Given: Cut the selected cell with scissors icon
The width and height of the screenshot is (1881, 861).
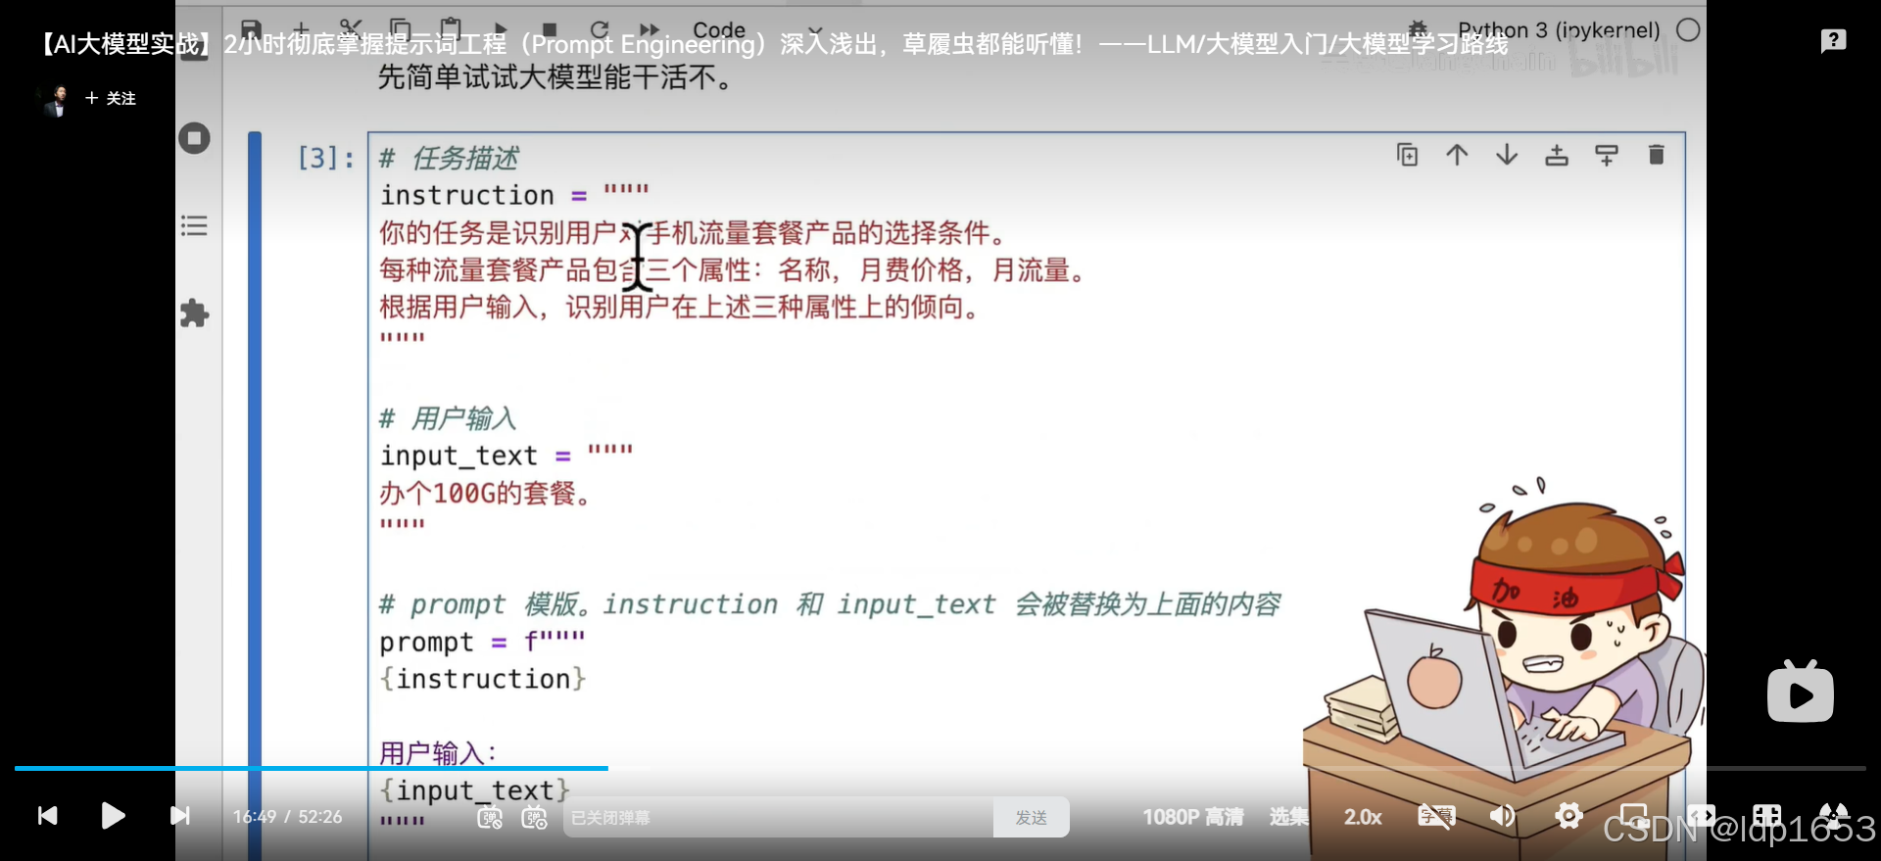Looking at the screenshot, I should click(x=351, y=28).
